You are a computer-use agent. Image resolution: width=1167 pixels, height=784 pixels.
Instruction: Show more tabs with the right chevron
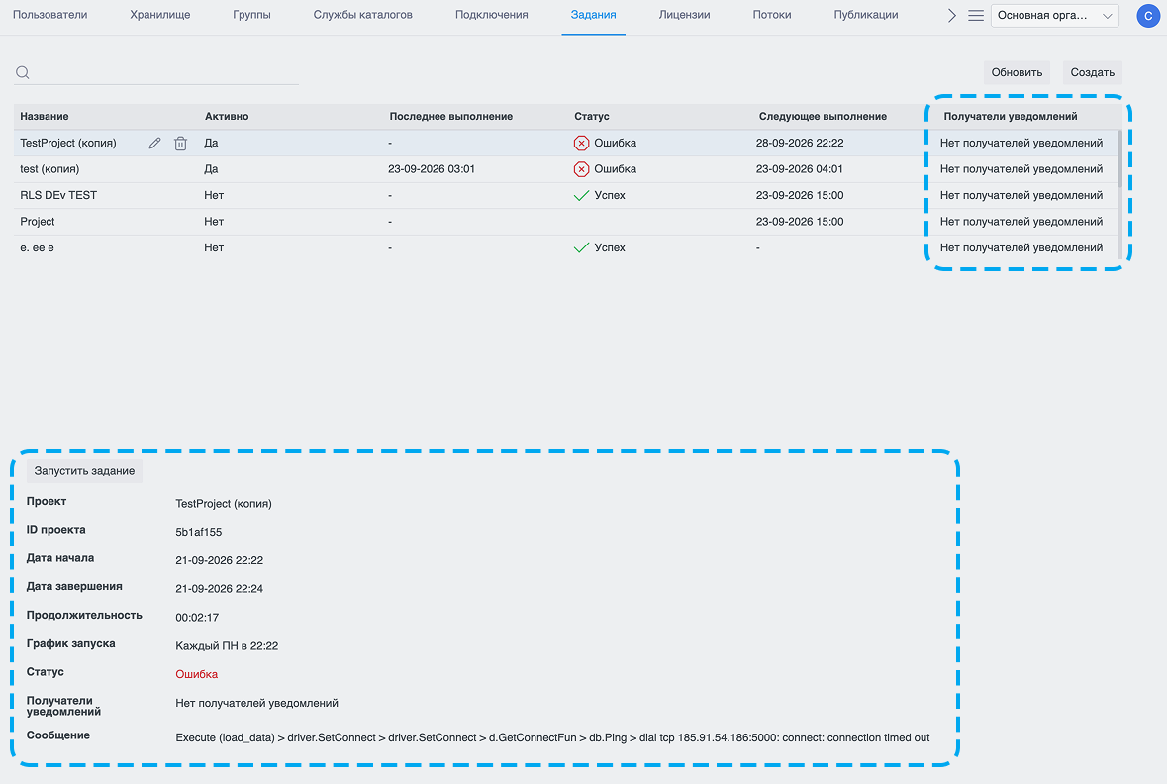(951, 15)
